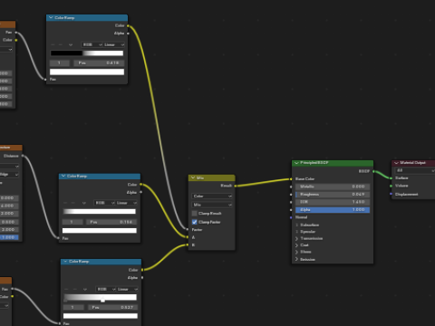This screenshot has width=435, height=326.
Task: Click the Alpha output socket of top Color Ramp
Action: pos(128,34)
